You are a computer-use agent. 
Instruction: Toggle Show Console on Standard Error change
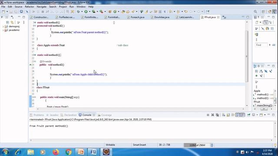click(242, 115)
